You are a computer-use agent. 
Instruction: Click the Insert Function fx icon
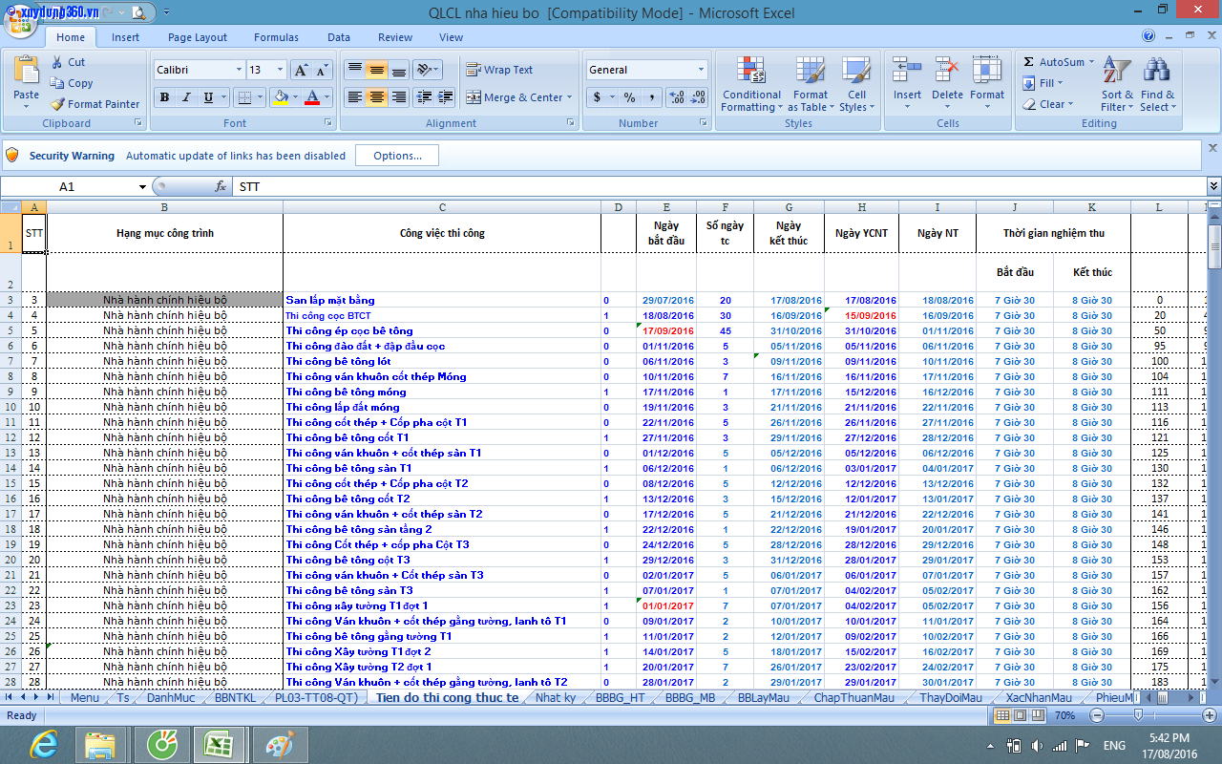point(221,187)
